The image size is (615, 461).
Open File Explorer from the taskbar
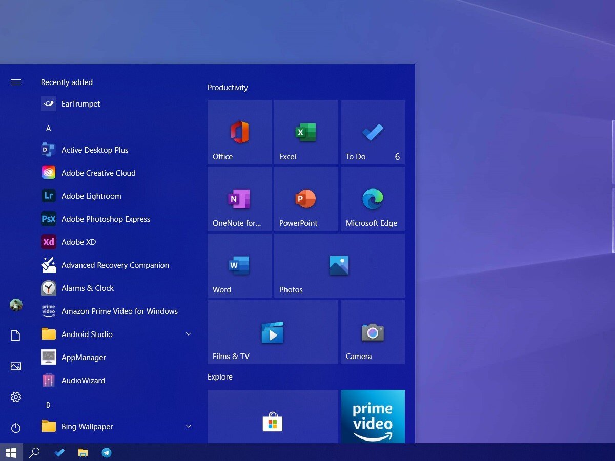point(83,452)
